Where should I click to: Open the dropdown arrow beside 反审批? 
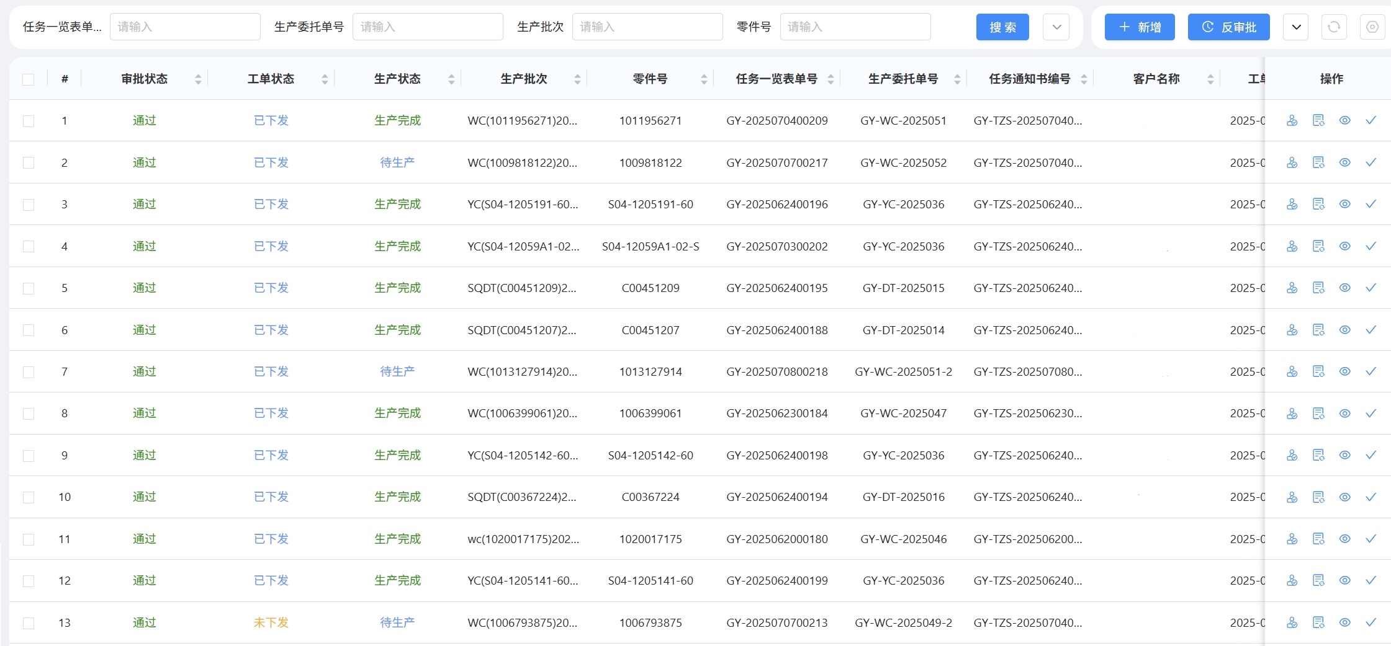tap(1295, 27)
